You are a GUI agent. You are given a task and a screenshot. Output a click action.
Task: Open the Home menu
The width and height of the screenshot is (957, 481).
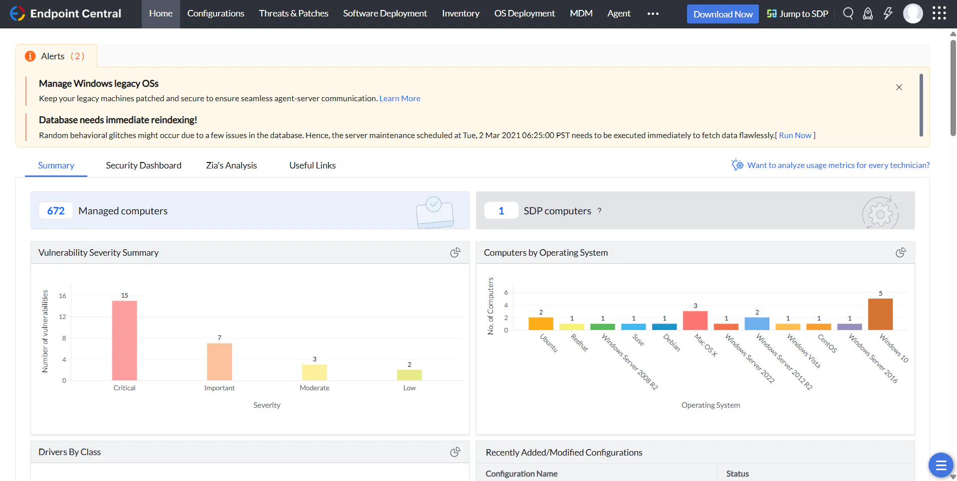tap(161, 14)
